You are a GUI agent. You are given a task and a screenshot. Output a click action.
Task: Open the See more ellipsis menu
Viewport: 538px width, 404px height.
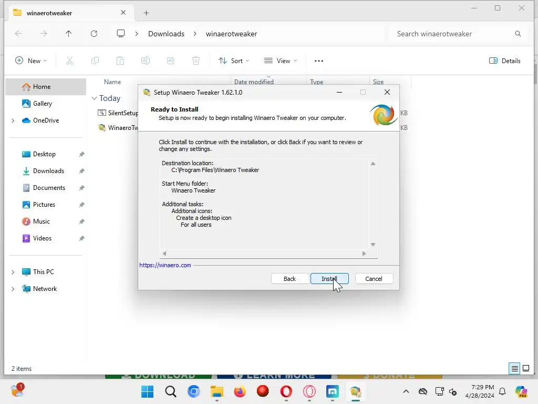pyautogui.click(x=319, y=61)
